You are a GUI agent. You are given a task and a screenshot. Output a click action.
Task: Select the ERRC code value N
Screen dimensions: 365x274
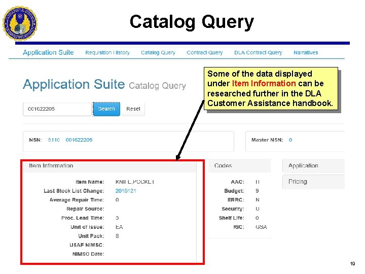[257, 200]
